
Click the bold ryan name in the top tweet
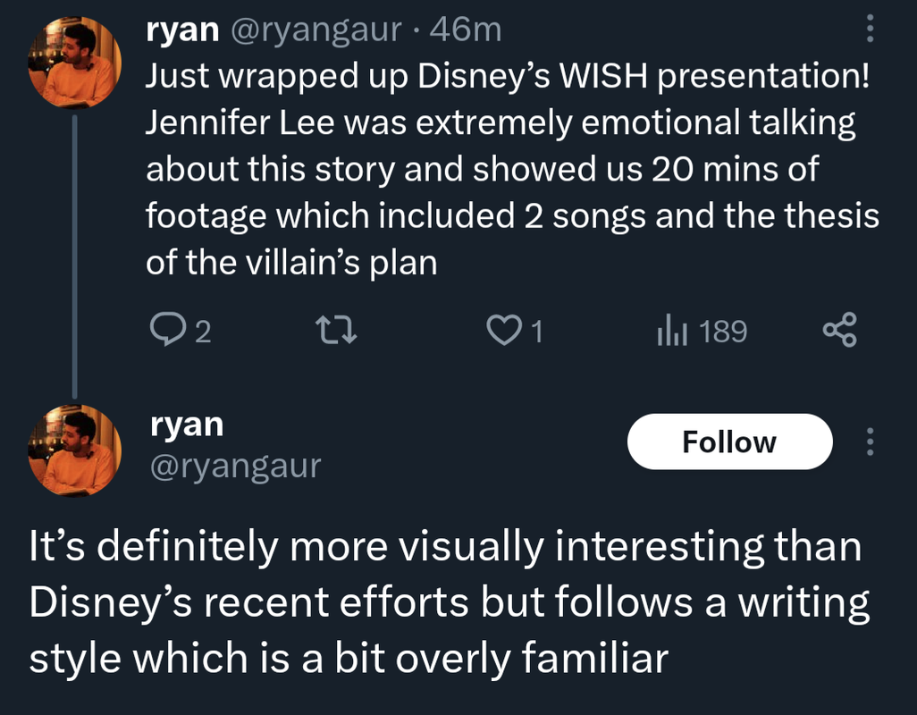(183, 30)
